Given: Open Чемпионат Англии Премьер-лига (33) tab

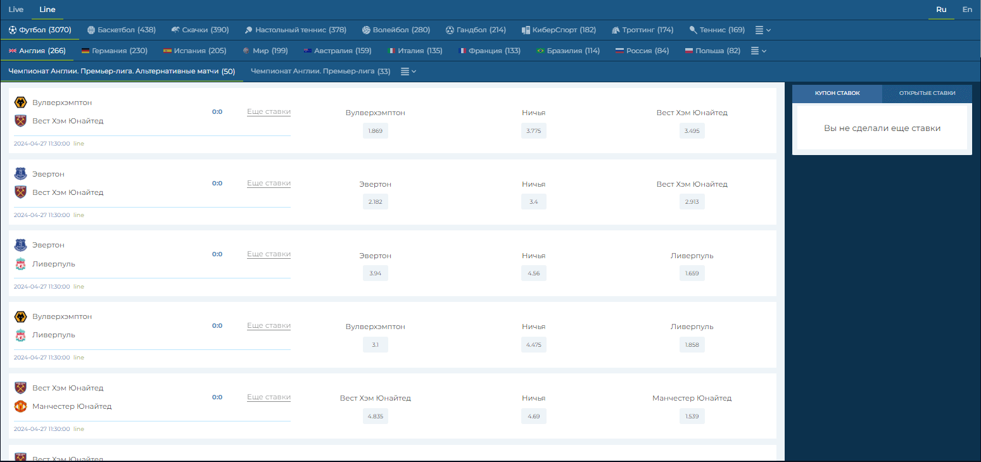Looking at the screenshot, I should point(320,72).
